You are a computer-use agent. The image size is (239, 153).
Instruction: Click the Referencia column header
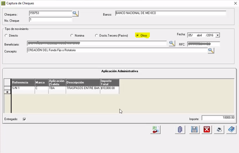[x=23, y=83]
